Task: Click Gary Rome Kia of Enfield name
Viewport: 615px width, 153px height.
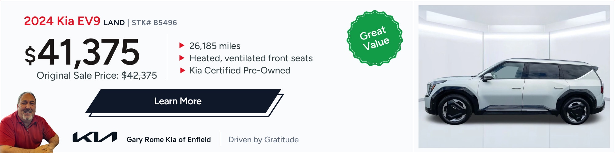Action: coord(169,140)
